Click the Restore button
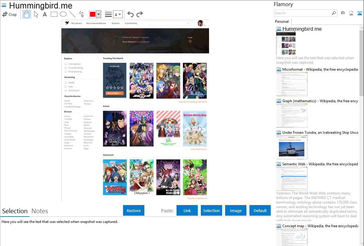The image size is (364, 246). click(x=134, y=211)
